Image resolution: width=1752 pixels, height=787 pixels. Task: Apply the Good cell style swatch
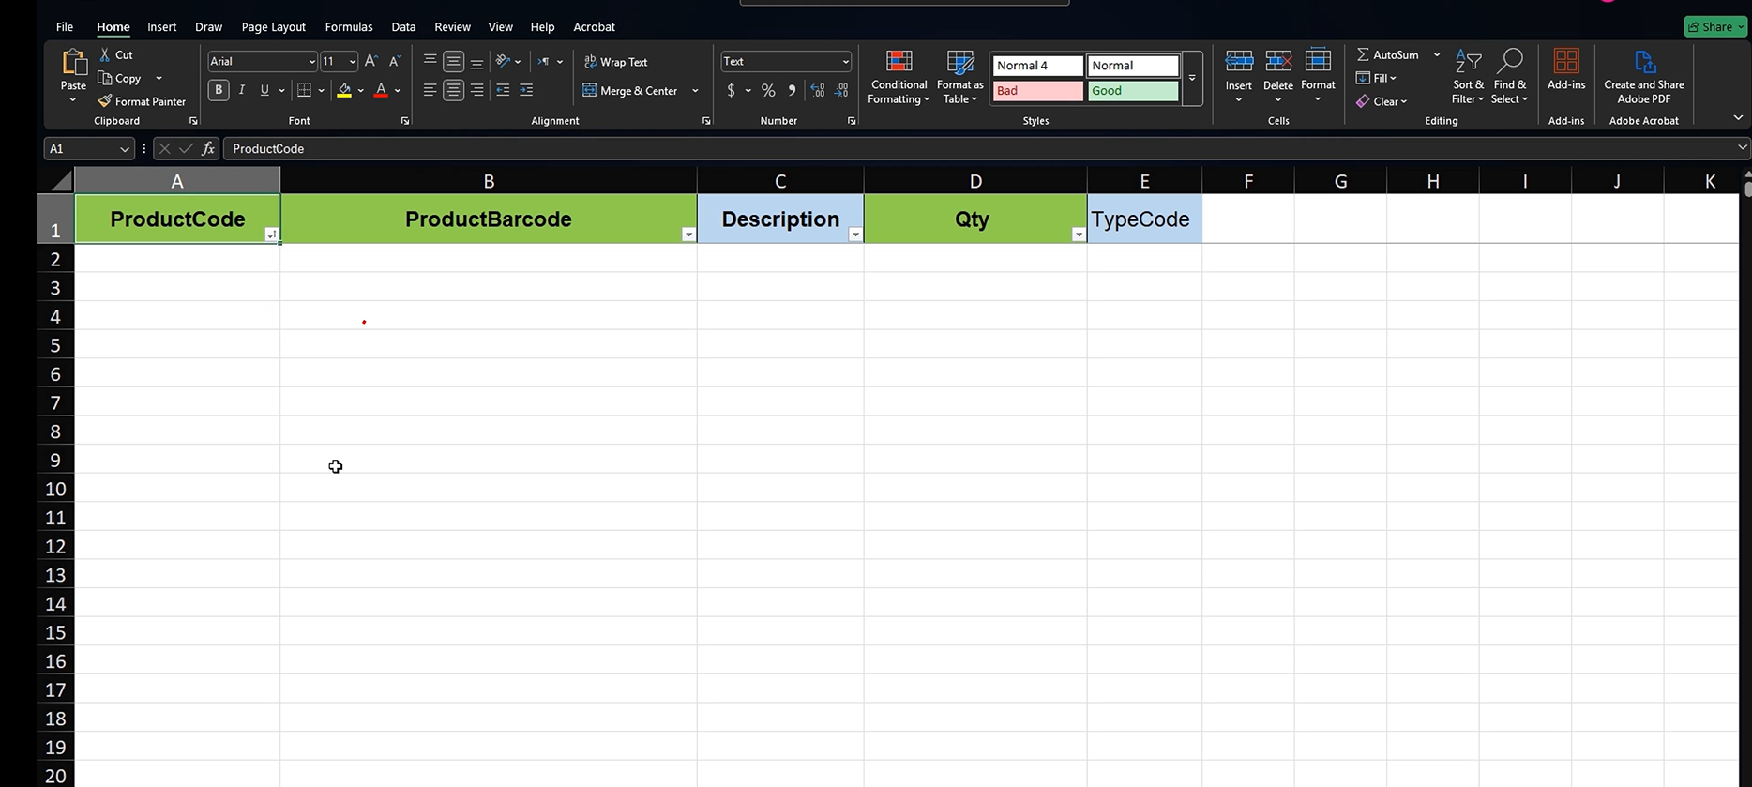pos(1132,91)
